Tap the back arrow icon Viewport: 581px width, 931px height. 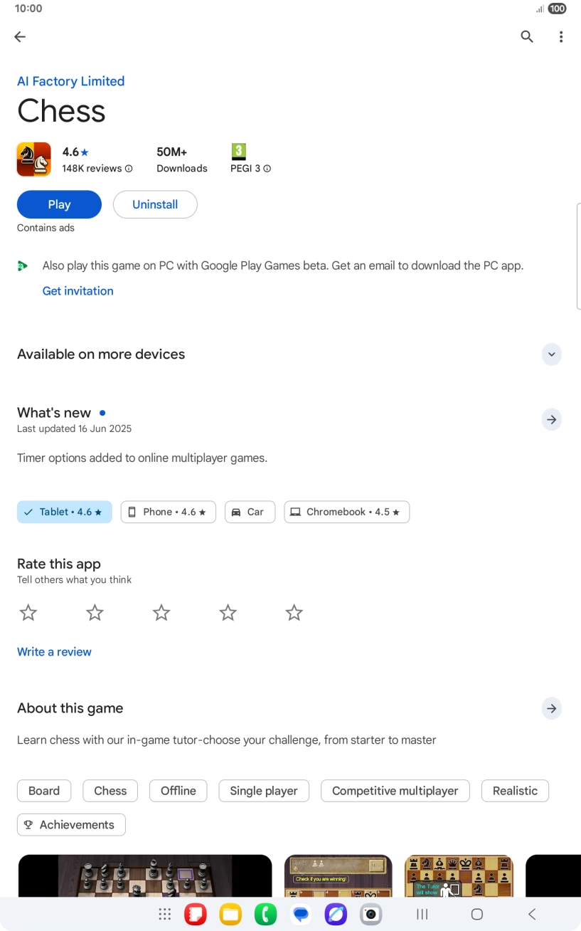point(20,37)
